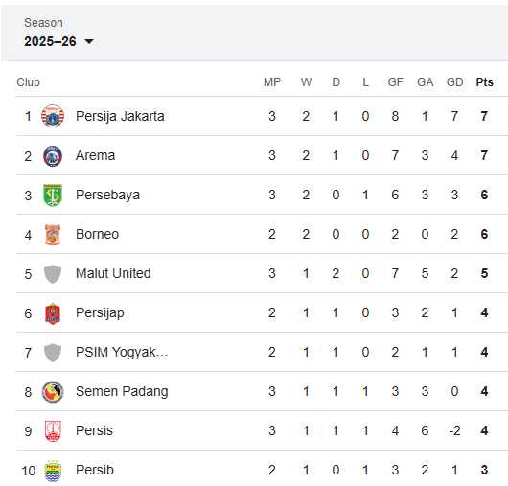Click the MP column header
Image resolution: width=508 pixels, height=486 pixels.
272,82
